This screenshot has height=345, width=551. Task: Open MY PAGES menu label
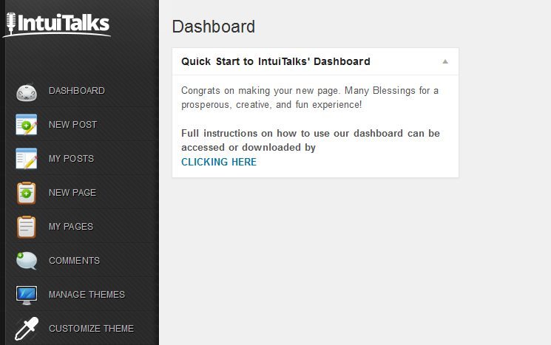click(71, 227)
